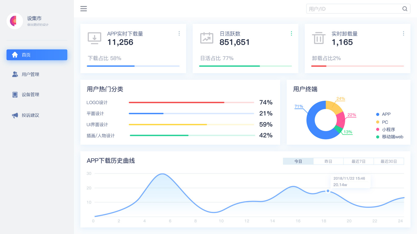The width and height of the screenshot is (417, 234).
Task: Click the 11,256 download count
Action: tap(120, 42)
